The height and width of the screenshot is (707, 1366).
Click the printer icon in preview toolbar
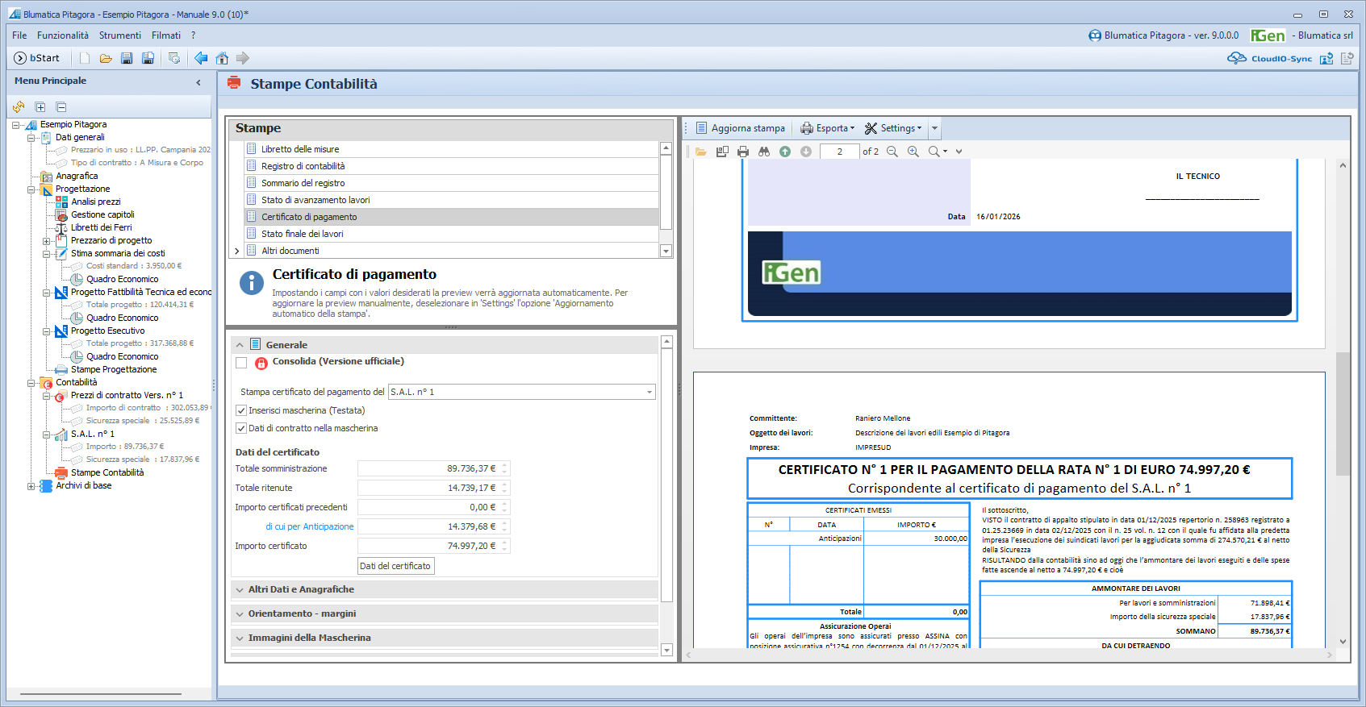click(x=743, y=152)
